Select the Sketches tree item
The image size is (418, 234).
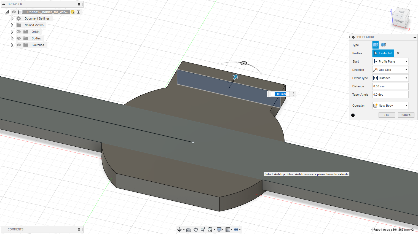[x=38, y=45]
